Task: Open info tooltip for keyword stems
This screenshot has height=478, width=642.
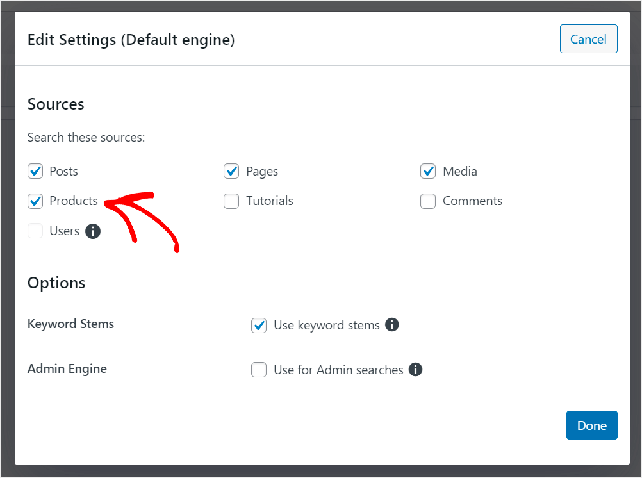Action: pyautogui.click(x=392, y=325)
